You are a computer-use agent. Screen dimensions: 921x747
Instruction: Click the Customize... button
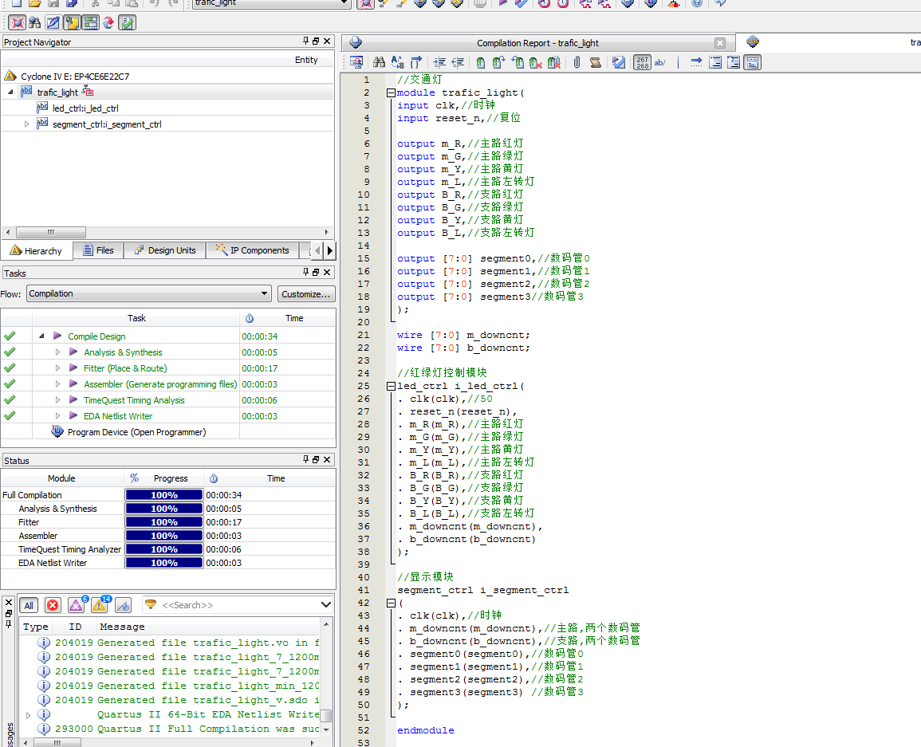point(306,294)
